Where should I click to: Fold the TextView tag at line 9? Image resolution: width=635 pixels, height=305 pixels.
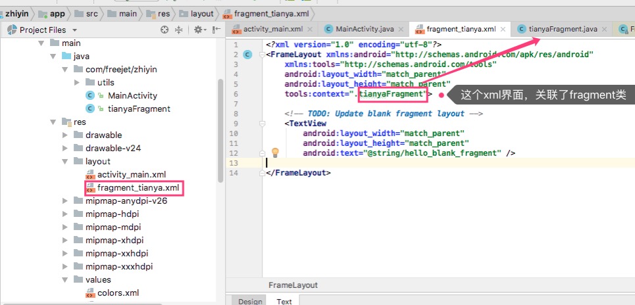262,124
